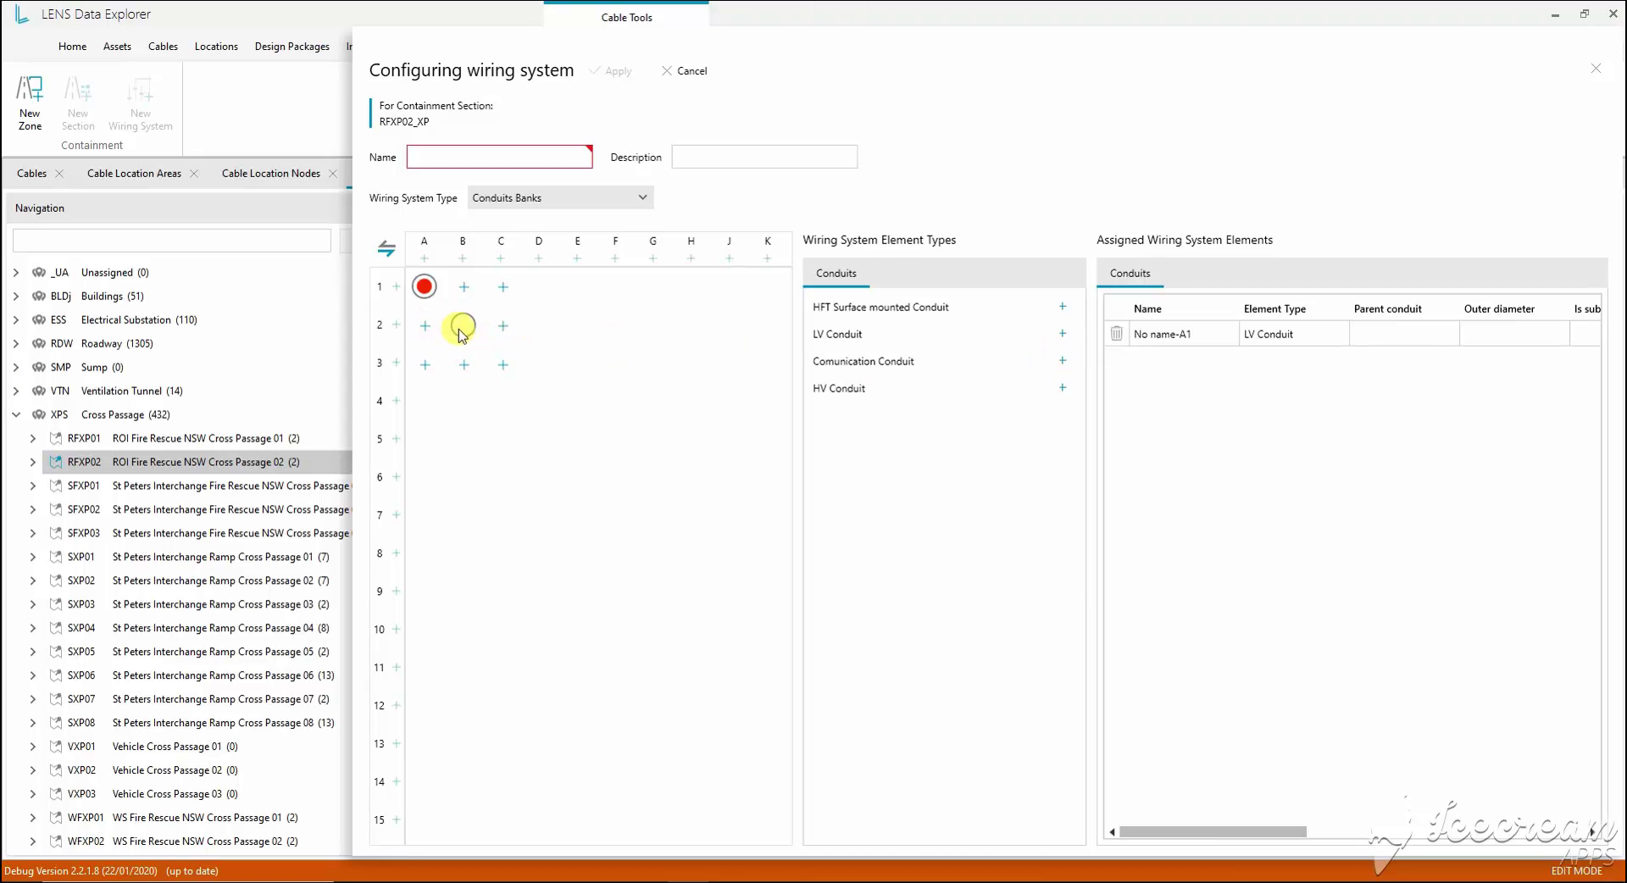
Task: Open the Assets ribbon tab
Action: click(x=117, y=47)
